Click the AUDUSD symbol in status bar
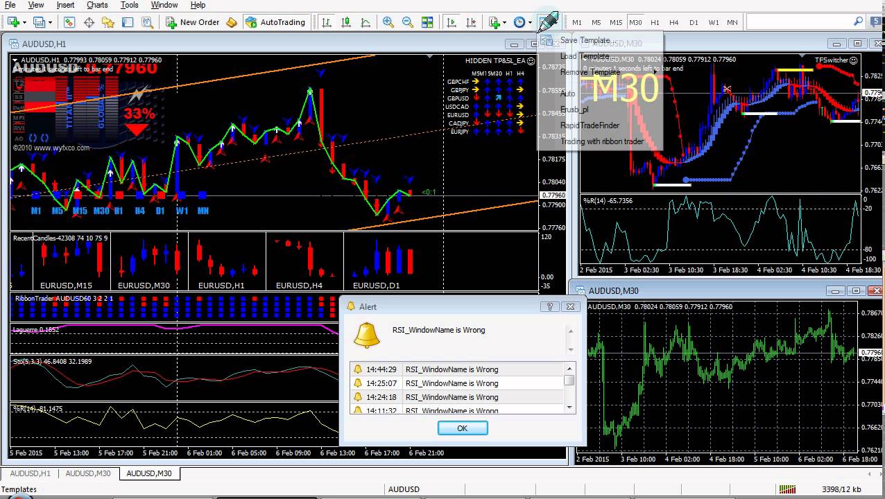The width and height of the screenshot is (885, 499). pos(404,489)
